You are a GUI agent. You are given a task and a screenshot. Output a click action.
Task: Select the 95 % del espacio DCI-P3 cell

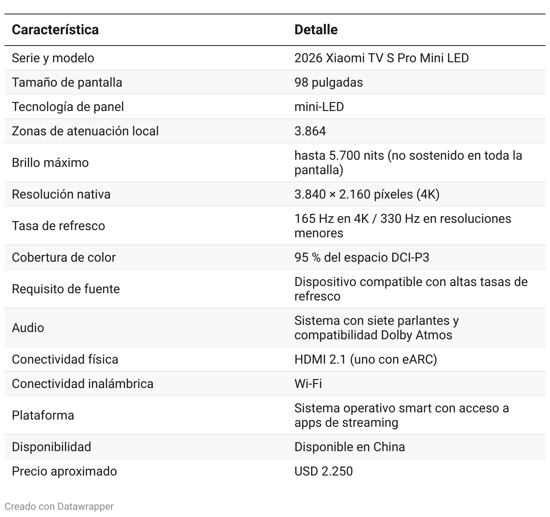coord(362,258)
